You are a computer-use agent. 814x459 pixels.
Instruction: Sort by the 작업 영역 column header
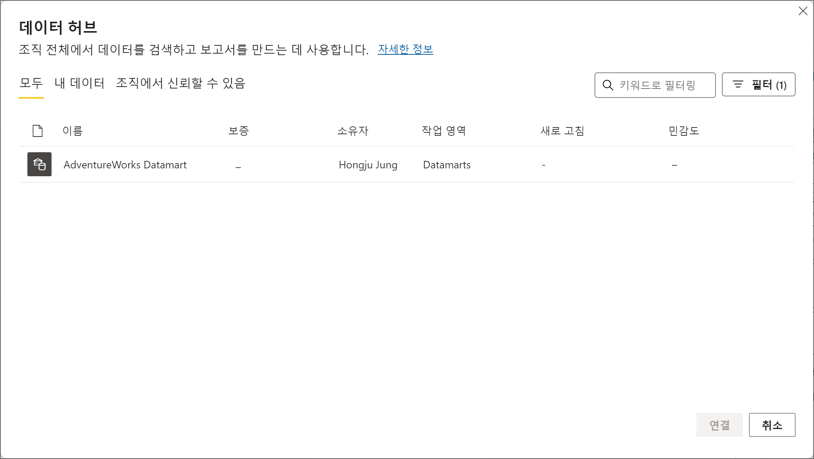(x=443, y=131)
